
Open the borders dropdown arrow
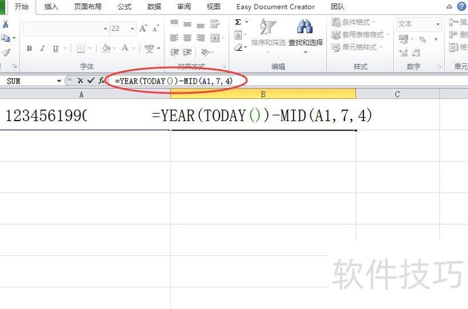pos(90,49)
